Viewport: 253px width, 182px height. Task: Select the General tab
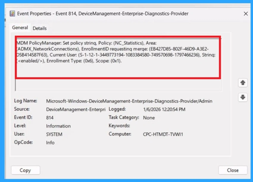point(20,27)
